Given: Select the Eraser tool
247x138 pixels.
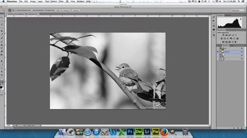Looking at the screenshot, I should click(2, 51).
